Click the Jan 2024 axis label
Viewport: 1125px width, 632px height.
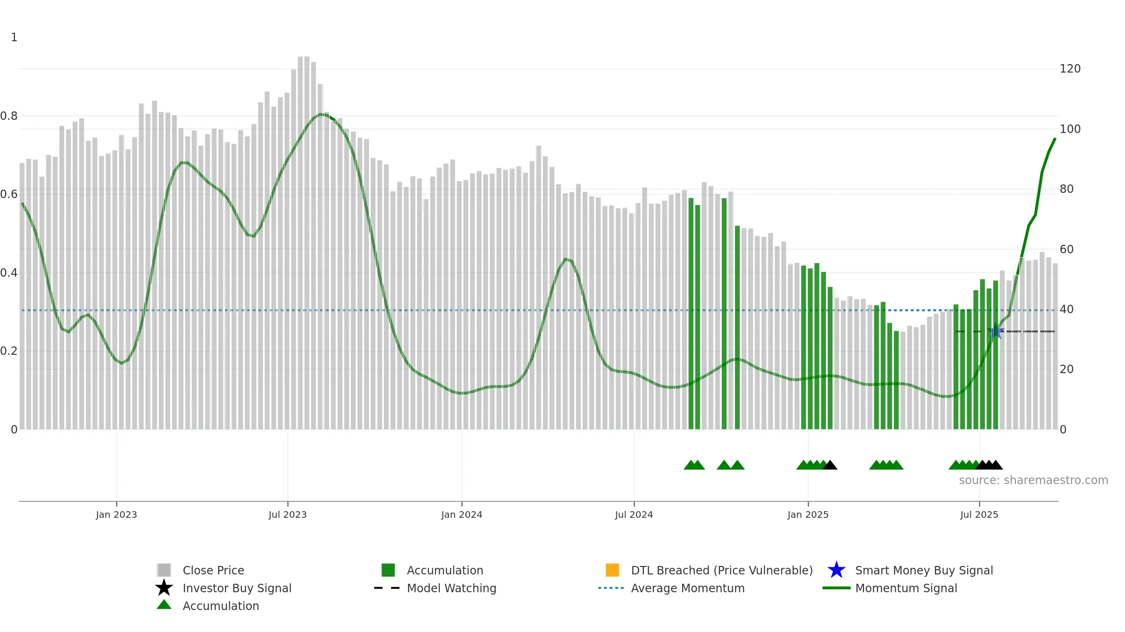(x=462, y=514)
